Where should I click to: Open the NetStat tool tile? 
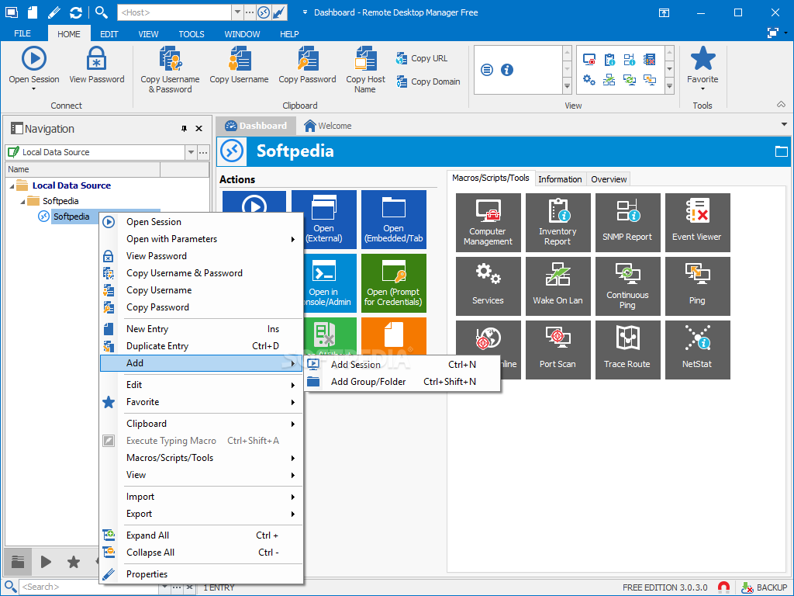tap(697, 350)
